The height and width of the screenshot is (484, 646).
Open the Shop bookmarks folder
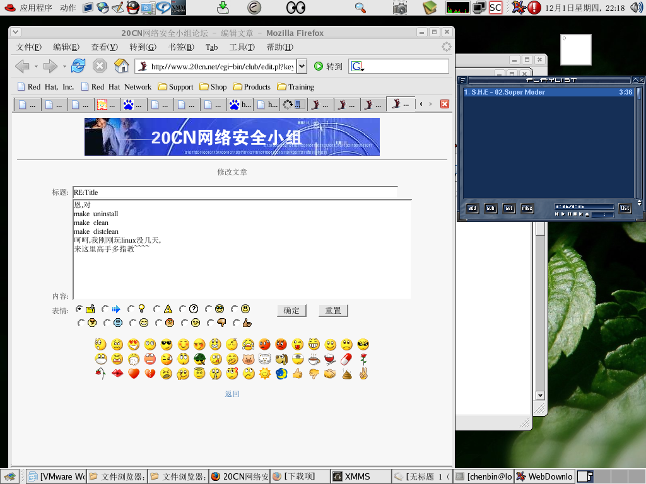coord(213,87)
